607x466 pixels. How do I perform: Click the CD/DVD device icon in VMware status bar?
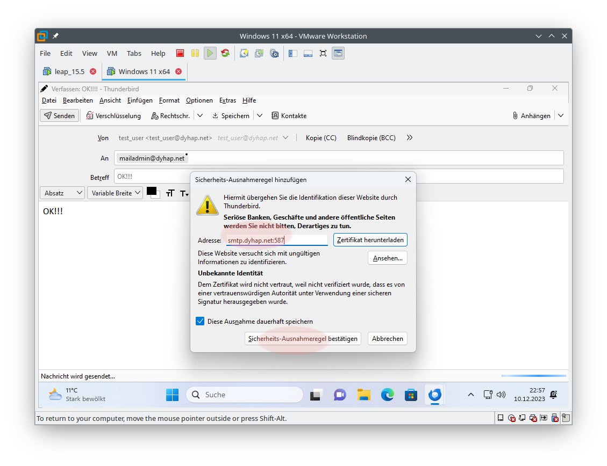[x=511, y=418]
